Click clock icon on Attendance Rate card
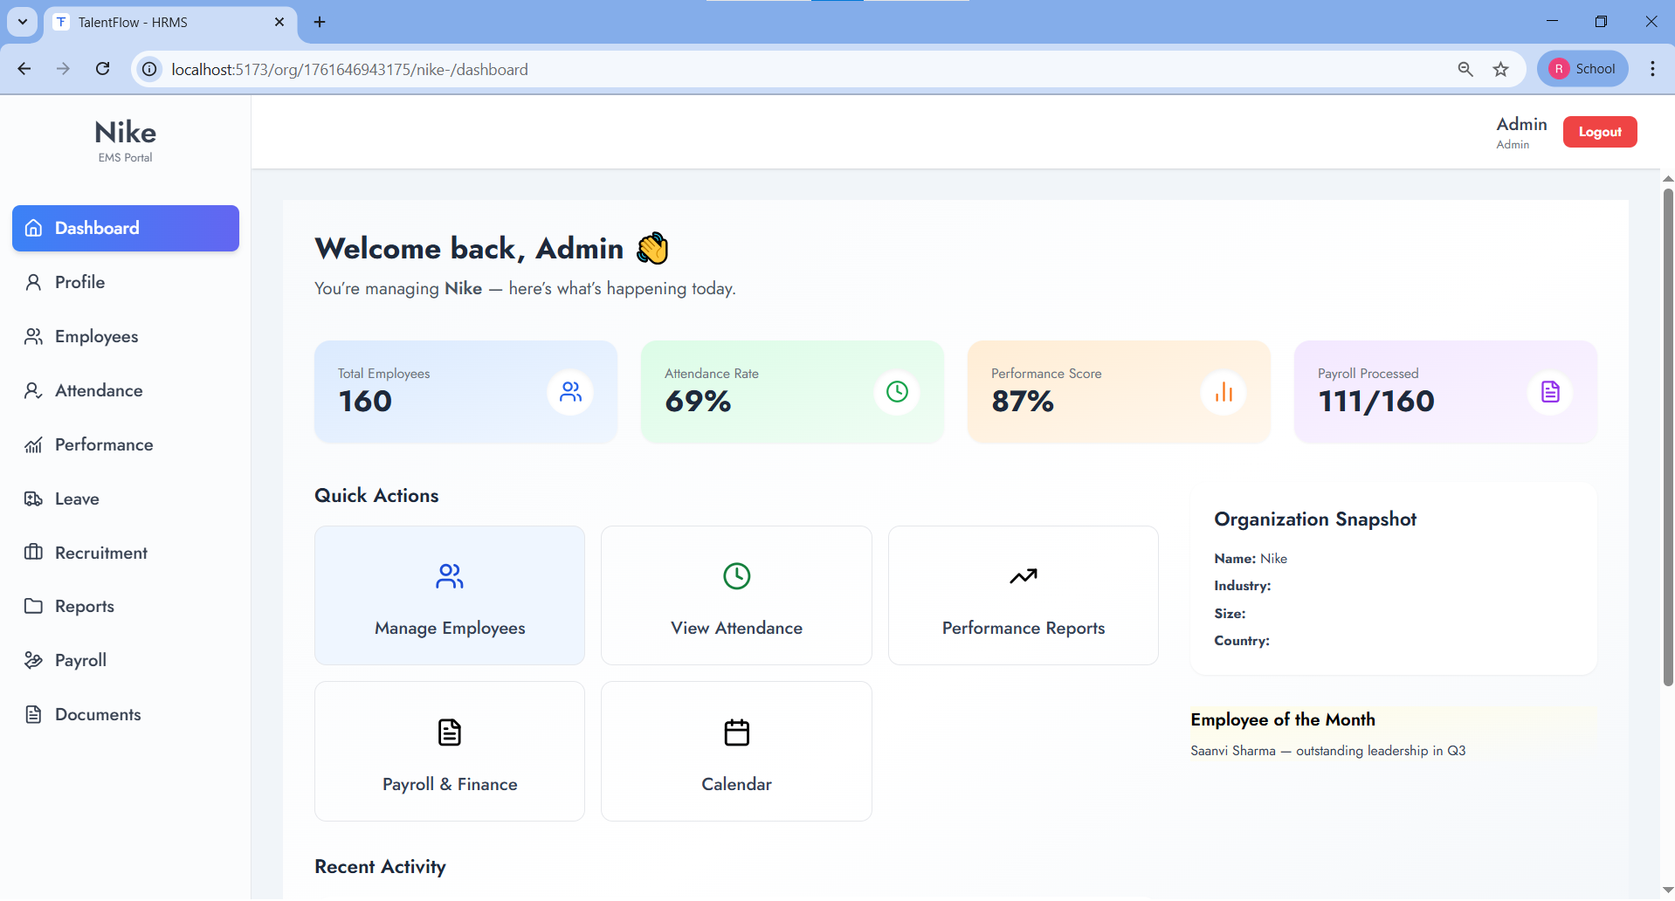The image size is (1675, 901). coord(897,392)
